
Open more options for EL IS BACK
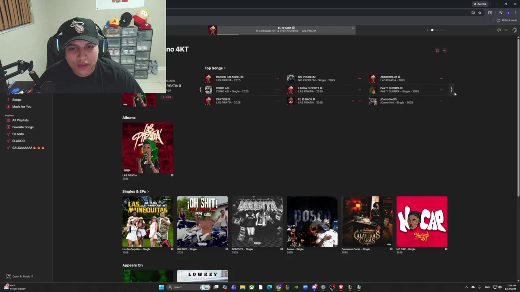[x=359, y=101]
